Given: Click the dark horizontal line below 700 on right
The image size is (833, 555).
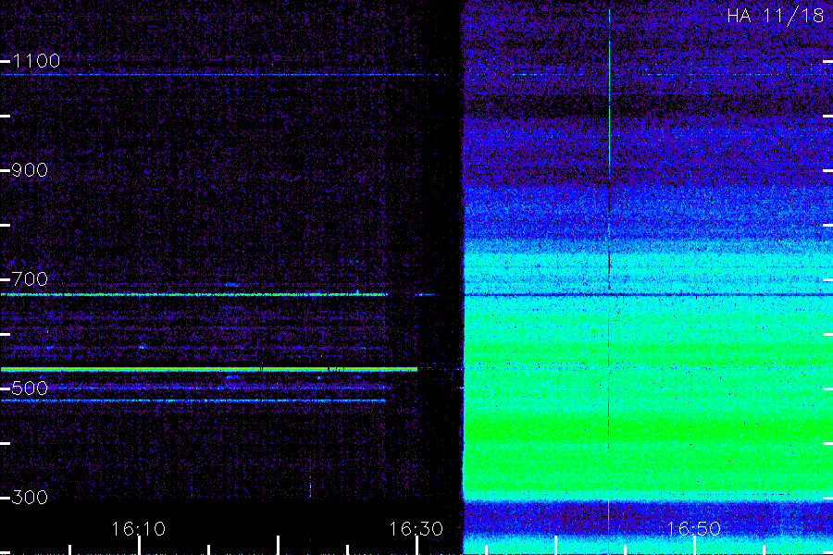Looking at the screenshot, I should point(648,294).
